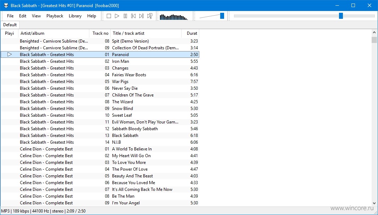Viewport: 378px width, 215px height.
Task: Sort by the Playing column header
Action: (10, 33)
